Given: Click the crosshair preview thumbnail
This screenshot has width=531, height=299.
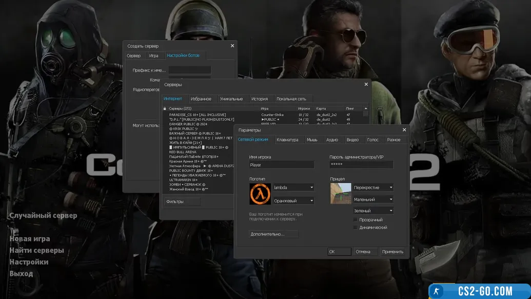Looking at the screenshot, I should coord(341,194).
